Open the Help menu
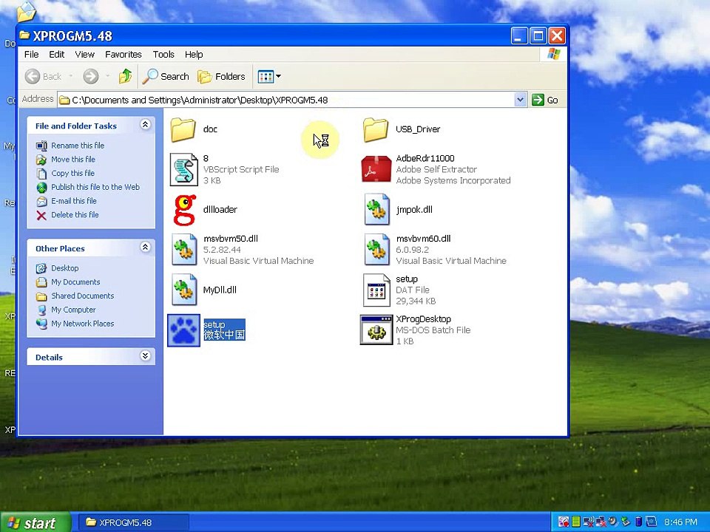The height and width of the screenshot is (532, 710). tap(194, 54)
